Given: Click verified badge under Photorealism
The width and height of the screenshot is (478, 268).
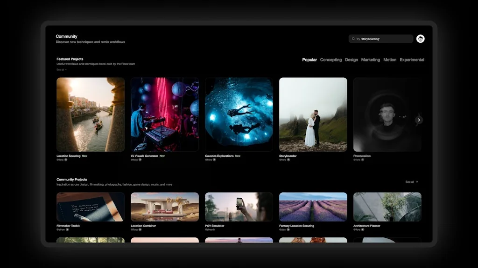Looking at the screenshot, I should 363,160.
